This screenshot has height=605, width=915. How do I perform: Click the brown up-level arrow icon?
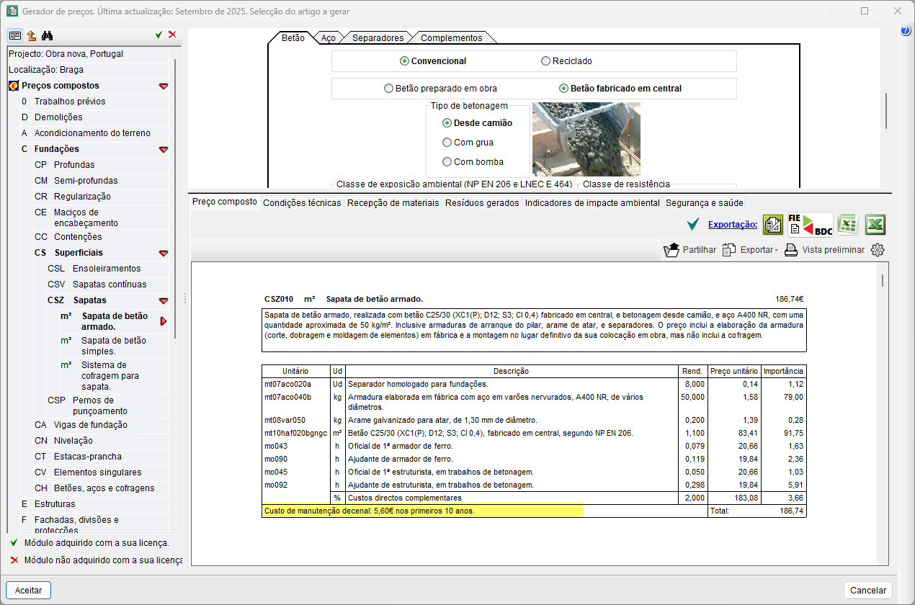point(31,35)
